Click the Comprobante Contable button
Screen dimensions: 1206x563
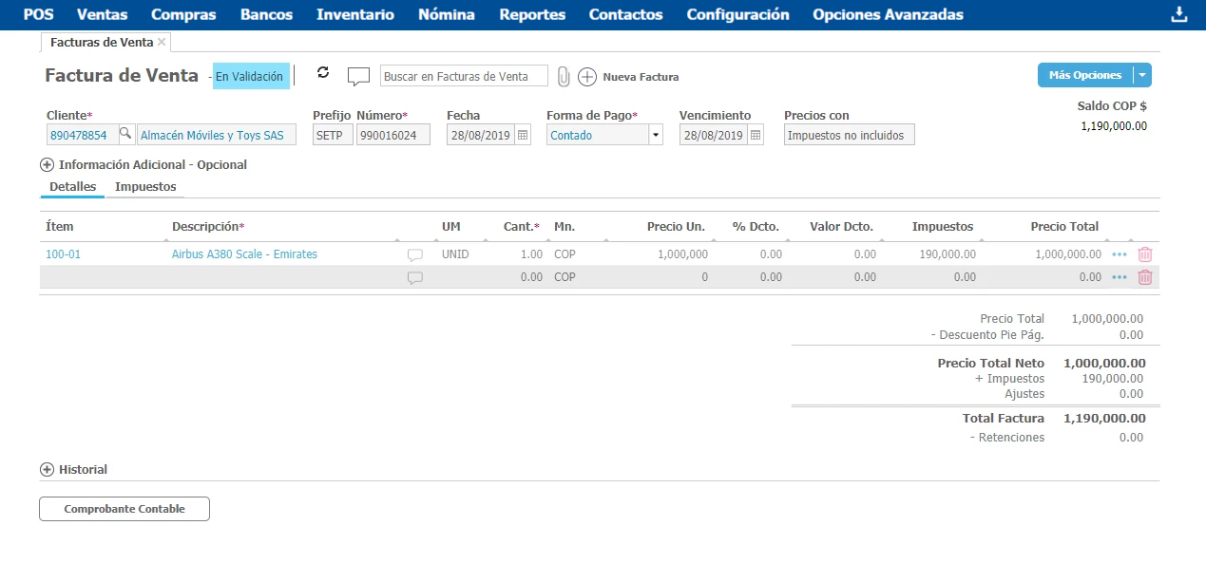pos(124,509)
